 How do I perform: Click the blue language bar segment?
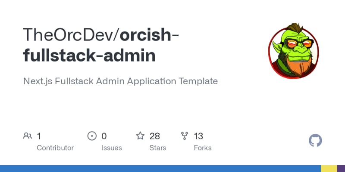(160, 169)
